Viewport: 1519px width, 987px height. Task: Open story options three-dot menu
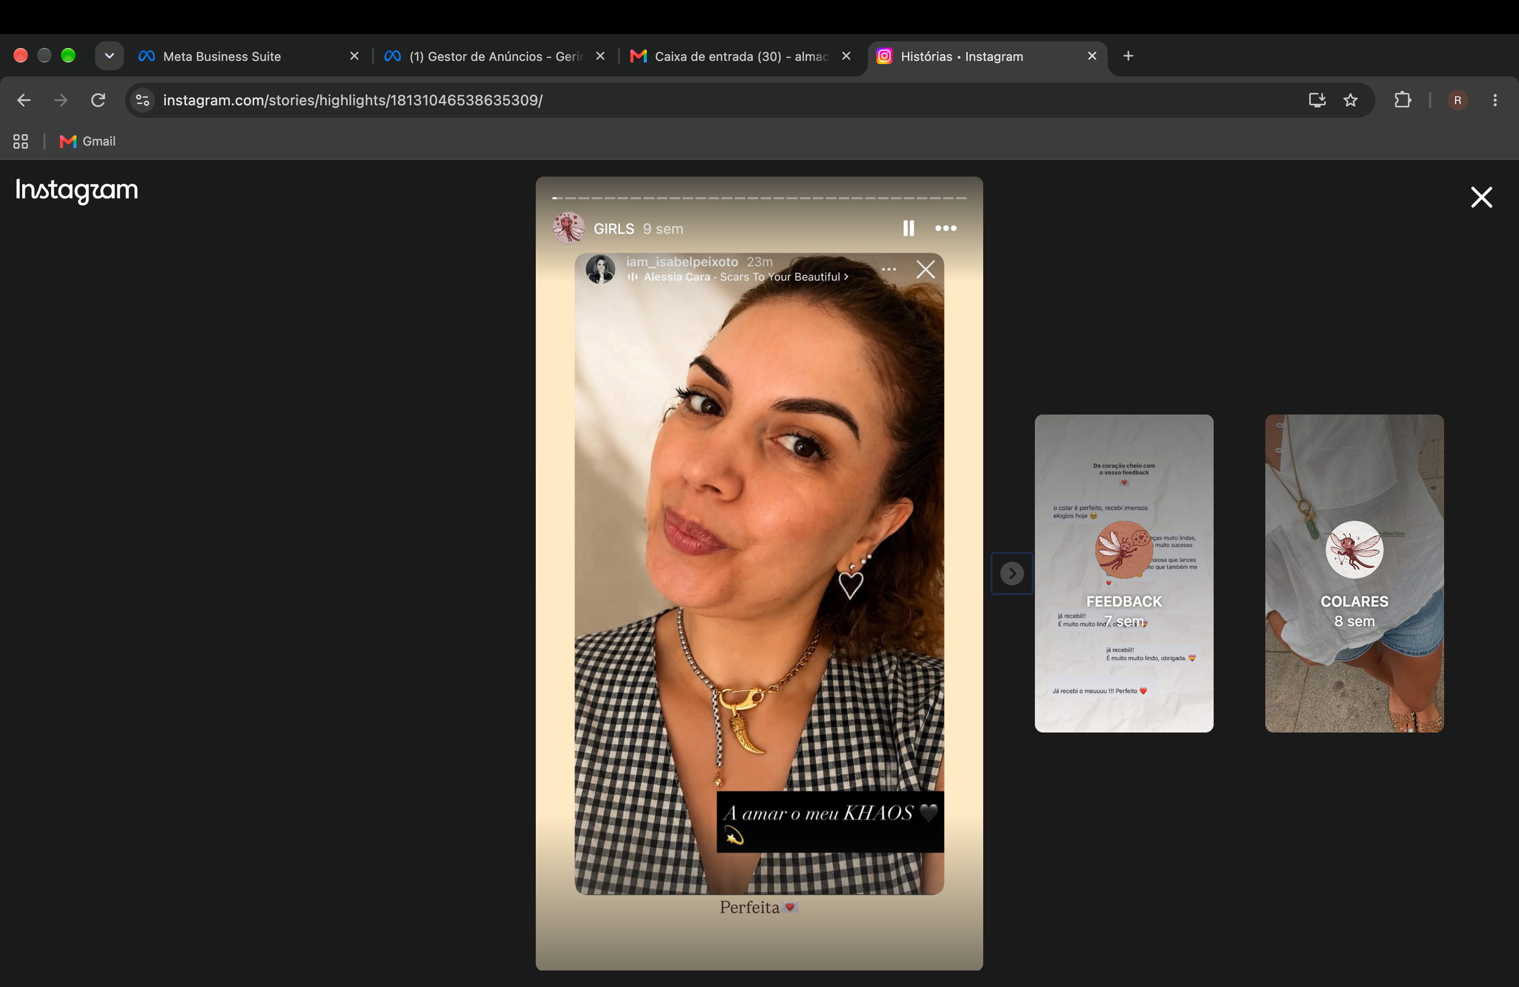point(945,228)
